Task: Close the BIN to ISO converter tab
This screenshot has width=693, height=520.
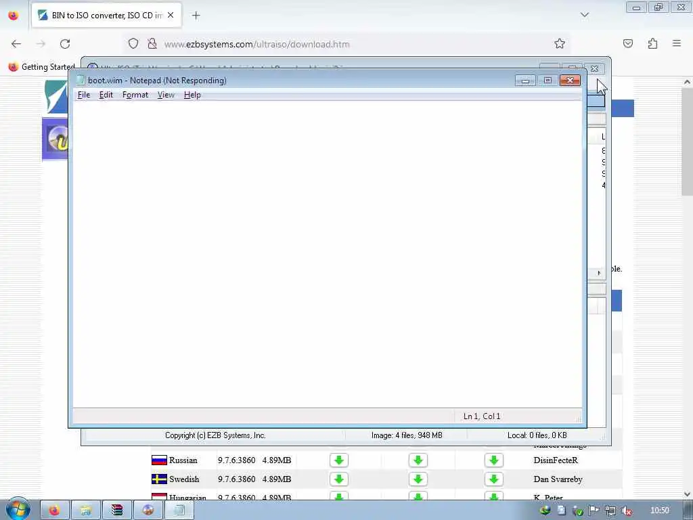Action: pyautogui.click(x=171, y=15)
